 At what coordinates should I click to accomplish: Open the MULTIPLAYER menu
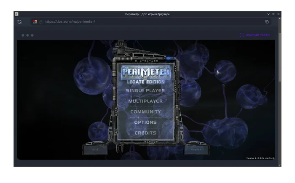point(145,101)
